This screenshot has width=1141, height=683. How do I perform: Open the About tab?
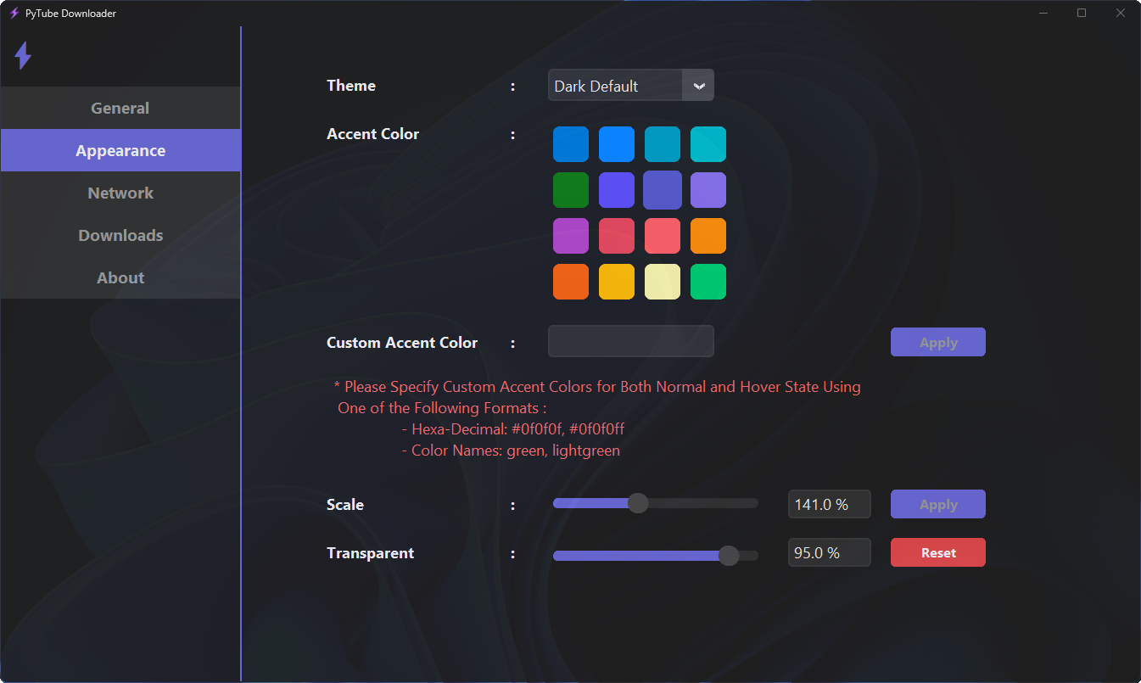tap(120, 277)
